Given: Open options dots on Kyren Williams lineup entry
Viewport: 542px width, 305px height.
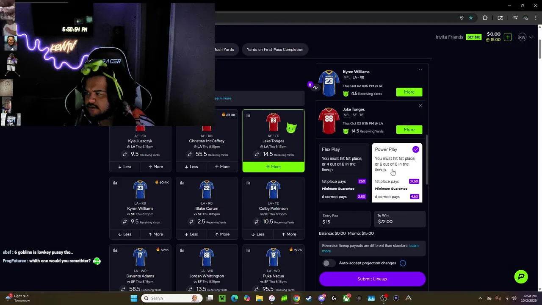Looking at the screenshot, I should pos(420,69).
